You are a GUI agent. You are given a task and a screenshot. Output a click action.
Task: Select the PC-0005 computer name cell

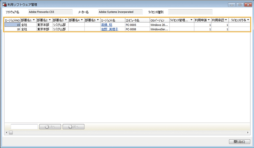[x=138, y=25]
